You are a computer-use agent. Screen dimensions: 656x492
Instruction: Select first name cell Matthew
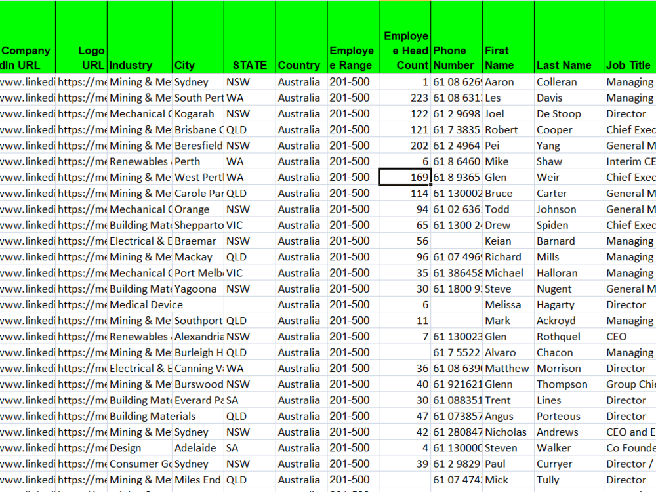(508, 368)
